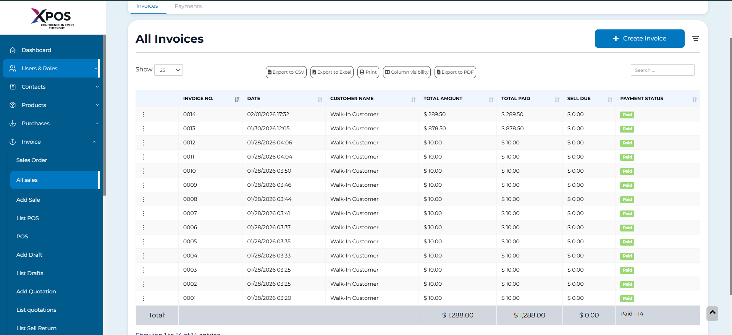Toggle sorting on Payment Status column
732x335 pixels.
pyautogui.click(x=694, y=99)
